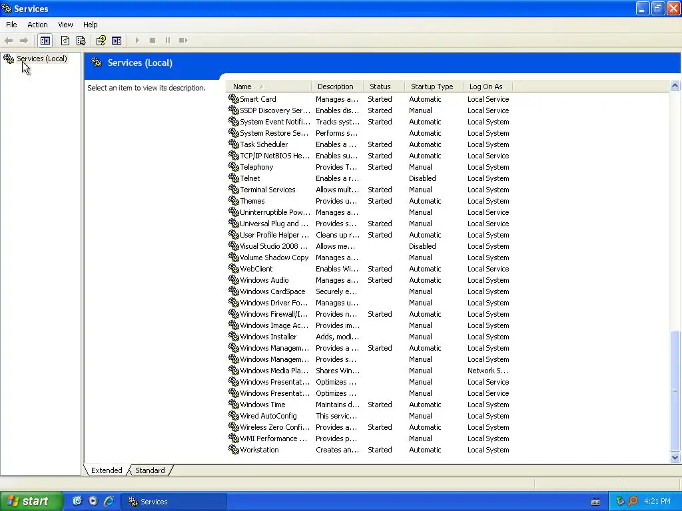
Task: Select the SSDP Discovery Service row
Action: pos(369,110)
